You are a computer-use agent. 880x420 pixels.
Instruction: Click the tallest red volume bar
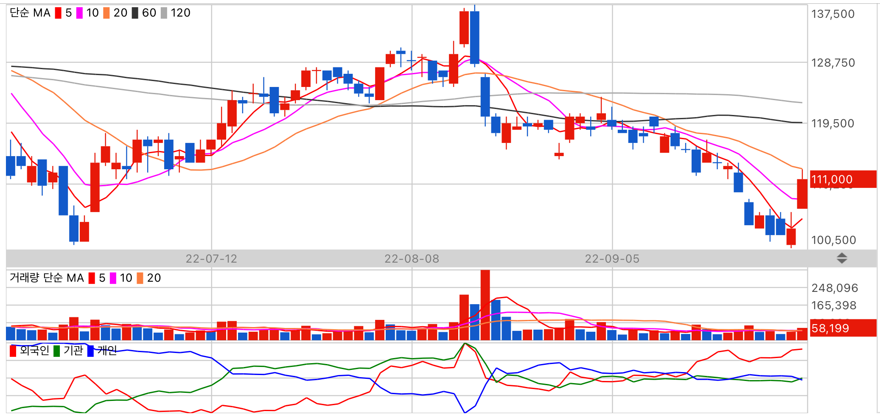pyautogui.click(x=485, y=305)
